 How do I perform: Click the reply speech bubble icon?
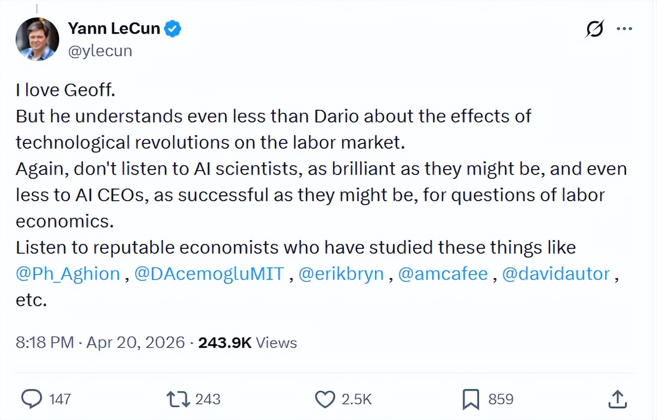pyautogui.click(x=32, y=399)
